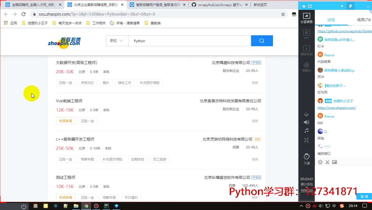
Task: Open the c++服务器开发工程师 job listing
Action: pyautogui.click(x=75, y=139)
